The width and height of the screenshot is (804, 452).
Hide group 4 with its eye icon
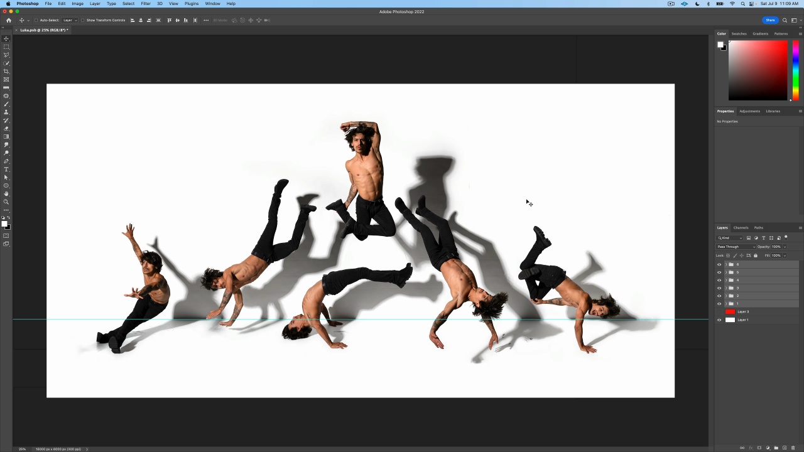(x=719, y=280)
